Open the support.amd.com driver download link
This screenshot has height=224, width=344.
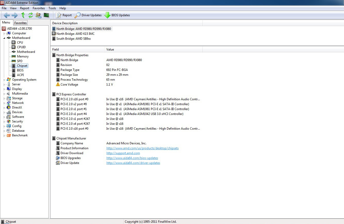coord(123,153)
